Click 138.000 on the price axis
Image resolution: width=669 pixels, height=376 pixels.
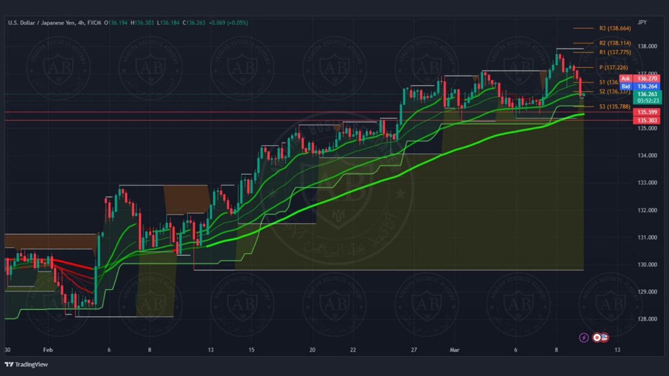(x=647, y=46)
